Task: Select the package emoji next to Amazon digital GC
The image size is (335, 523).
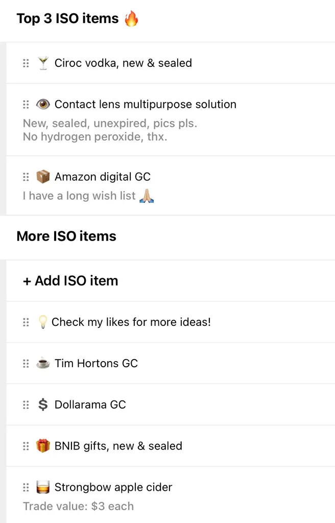Action: coord(43,176)
